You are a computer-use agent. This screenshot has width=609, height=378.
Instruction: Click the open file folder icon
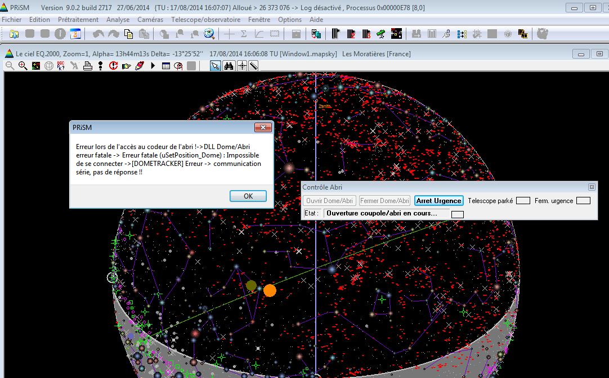(14, 34)
